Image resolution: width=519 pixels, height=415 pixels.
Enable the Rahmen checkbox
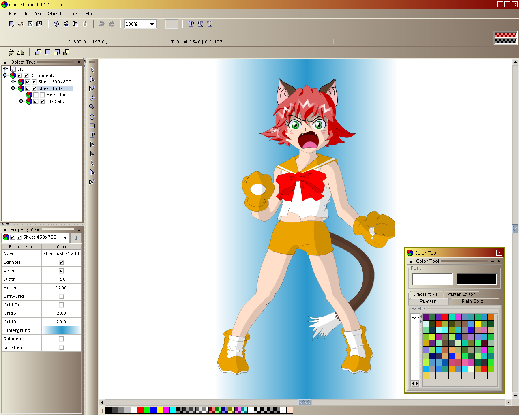61,339
